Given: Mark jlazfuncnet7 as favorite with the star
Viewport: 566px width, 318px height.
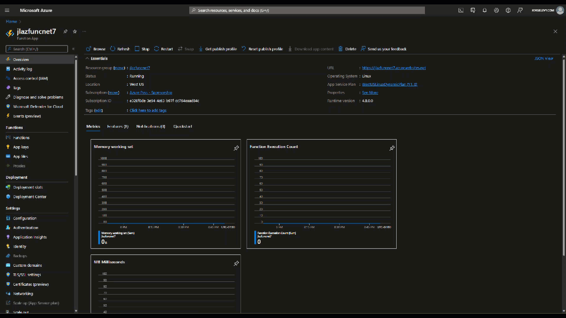Looking at the screenshot, I should pyautogui.click(x=75, y=31).
